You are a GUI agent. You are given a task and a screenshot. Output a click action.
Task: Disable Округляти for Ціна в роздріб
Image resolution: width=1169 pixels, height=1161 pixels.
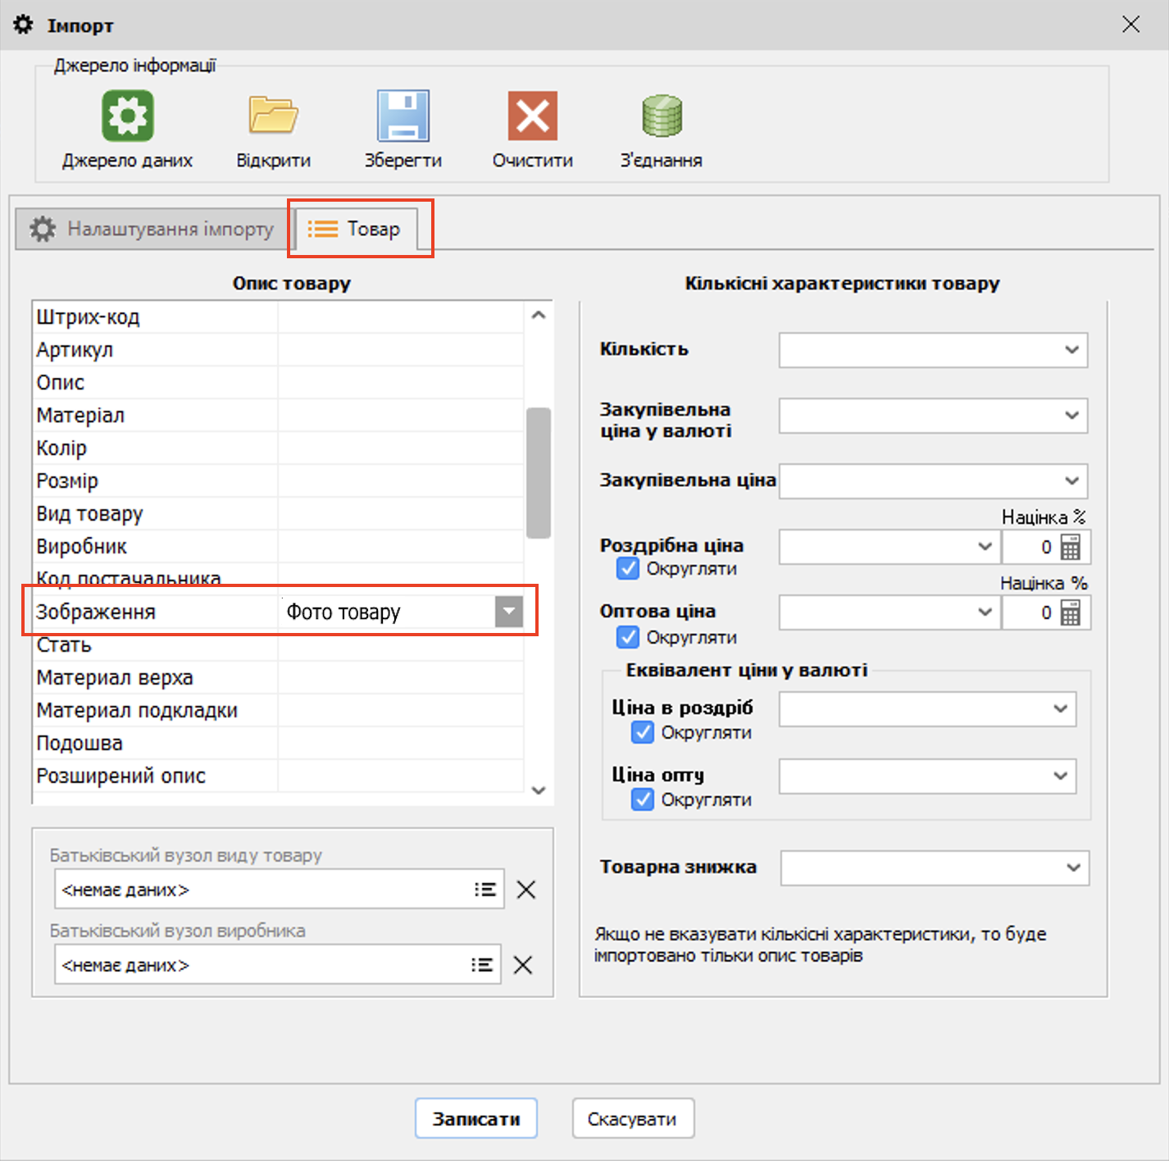[x=643, y=732]
